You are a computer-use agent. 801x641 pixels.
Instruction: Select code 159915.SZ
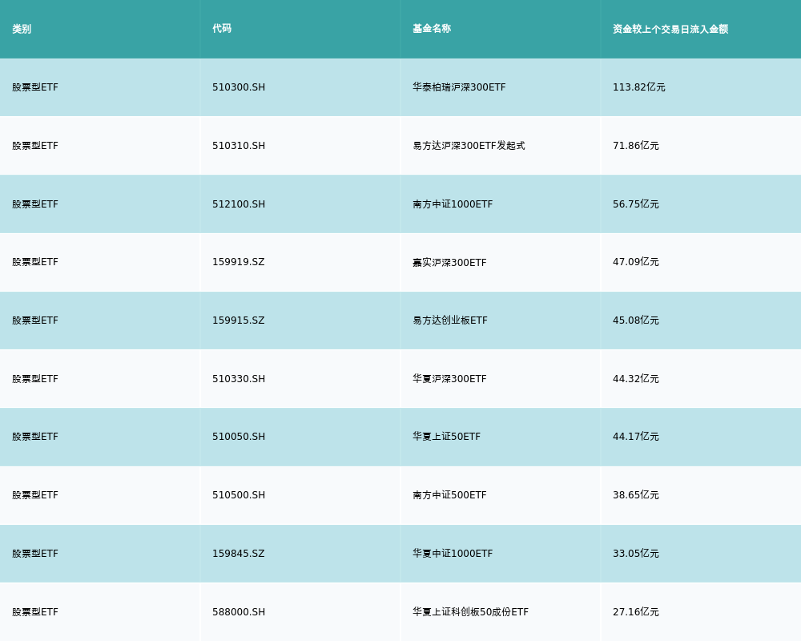pyautogui.click(x=238, y=320)
